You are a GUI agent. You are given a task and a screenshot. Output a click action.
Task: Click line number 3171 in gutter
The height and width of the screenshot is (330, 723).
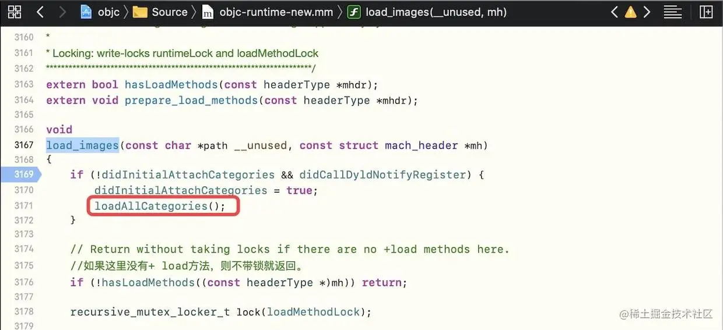coord(24,205)
